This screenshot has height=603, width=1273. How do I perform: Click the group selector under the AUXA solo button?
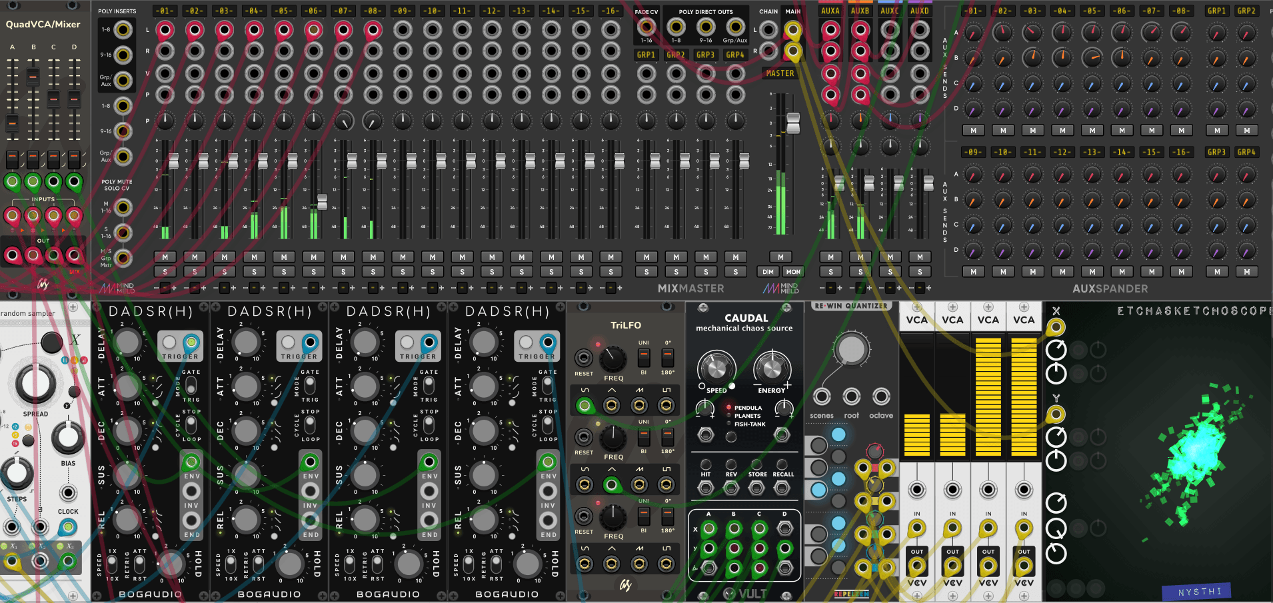(830, 288)
